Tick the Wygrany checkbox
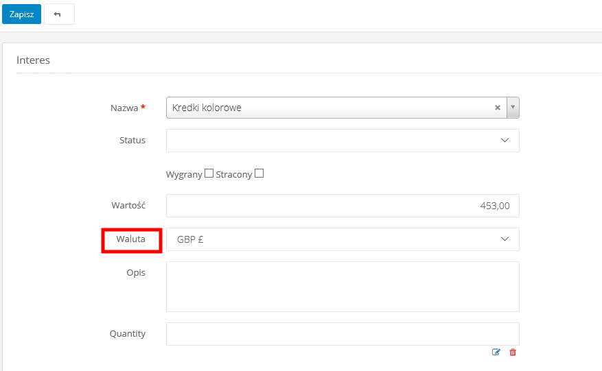Screen dimensions: 602x371 pos(209,173)
